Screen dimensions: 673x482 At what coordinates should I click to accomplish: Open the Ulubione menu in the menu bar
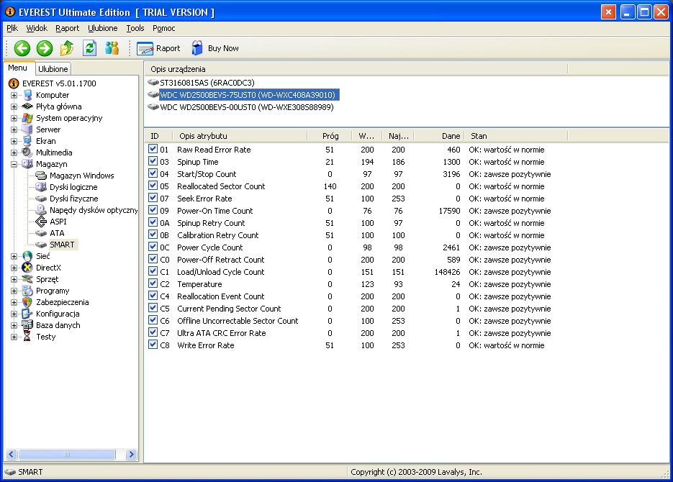(x=103, y=28)
